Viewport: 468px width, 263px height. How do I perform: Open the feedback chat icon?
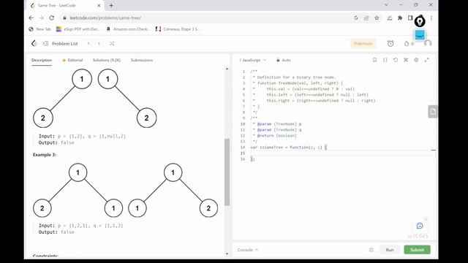[x=420, y=226]
